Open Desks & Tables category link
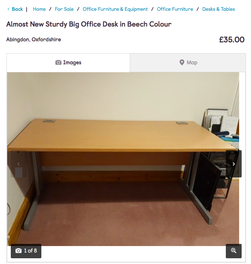Image resolution: width=251 pixels, height=264 pixels. (x=219, y=9)
